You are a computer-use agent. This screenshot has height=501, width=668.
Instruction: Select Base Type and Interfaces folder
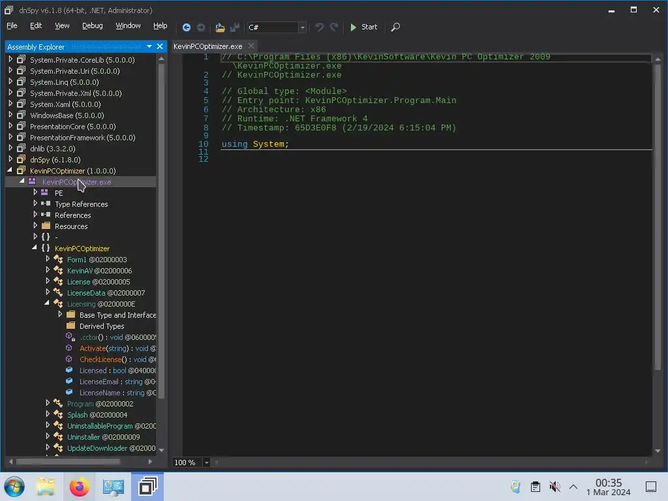point(117,315)
